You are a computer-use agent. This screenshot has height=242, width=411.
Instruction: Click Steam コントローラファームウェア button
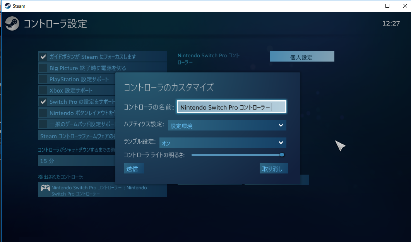(x=77, y=136)
